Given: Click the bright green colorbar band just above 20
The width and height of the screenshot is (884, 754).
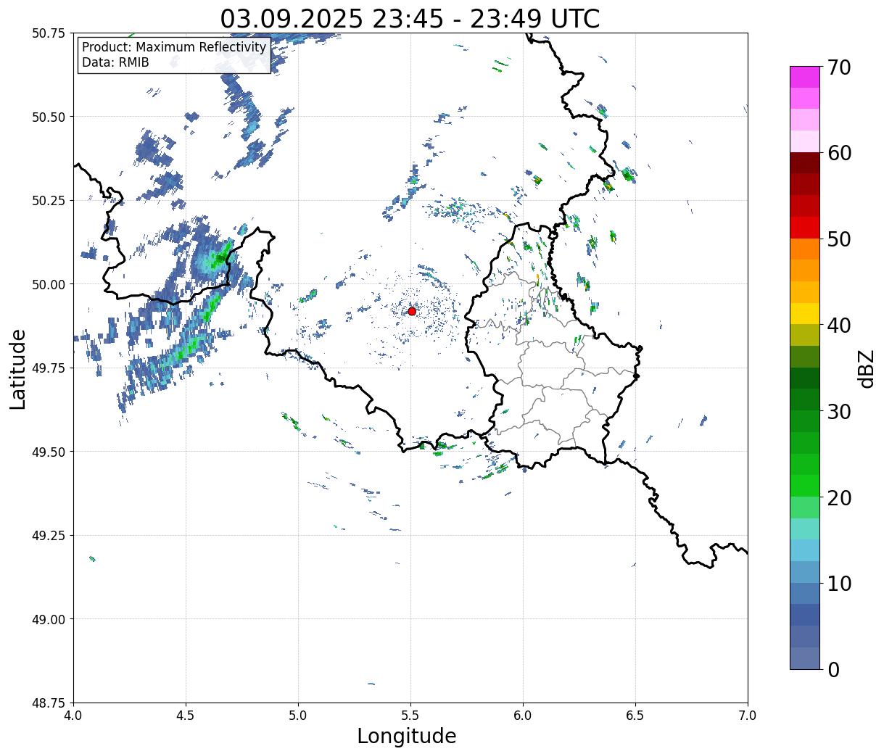Looking at the screenshot, I should [805, 485].
